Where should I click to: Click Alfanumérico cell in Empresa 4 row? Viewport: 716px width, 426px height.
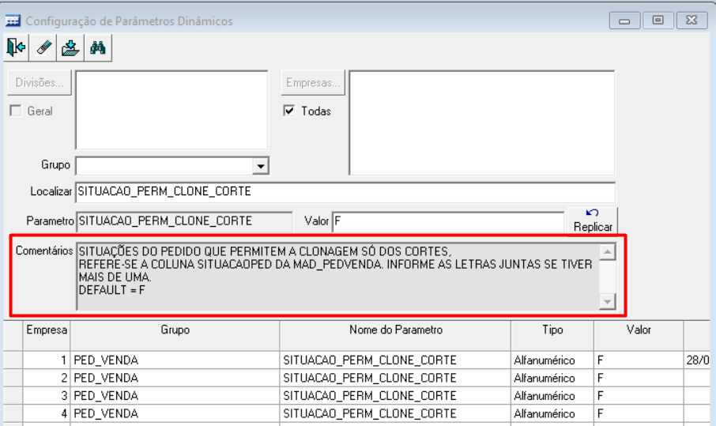pos(552,413)
